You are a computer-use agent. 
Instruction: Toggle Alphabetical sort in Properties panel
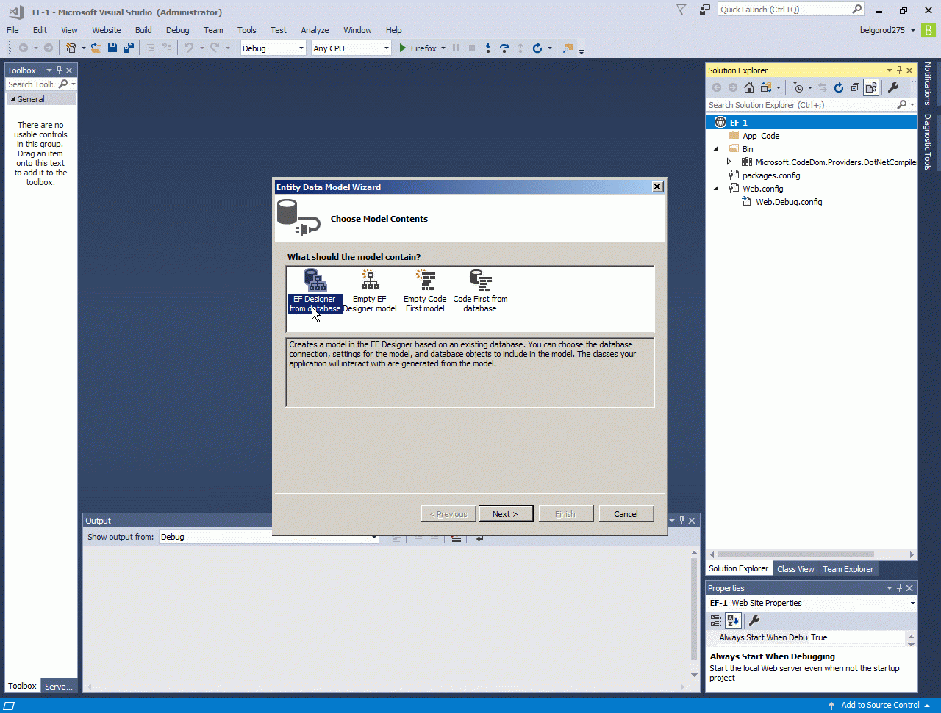733,620
